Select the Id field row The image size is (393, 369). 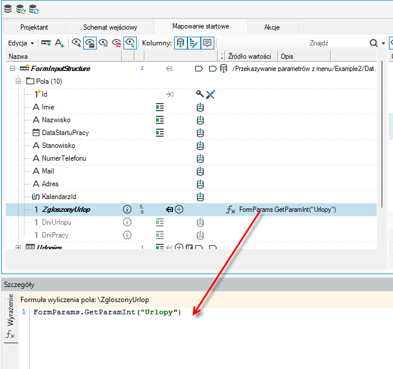pos(191,94)
